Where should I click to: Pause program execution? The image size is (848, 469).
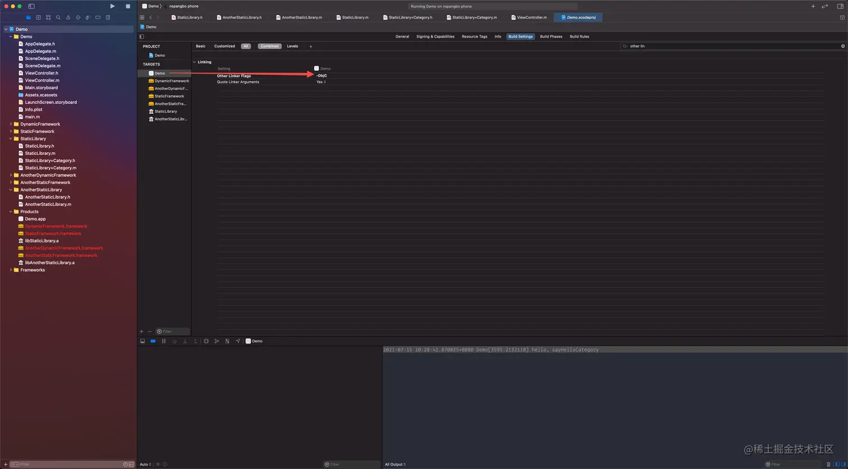pyautogui.click(x=164, y=341)
